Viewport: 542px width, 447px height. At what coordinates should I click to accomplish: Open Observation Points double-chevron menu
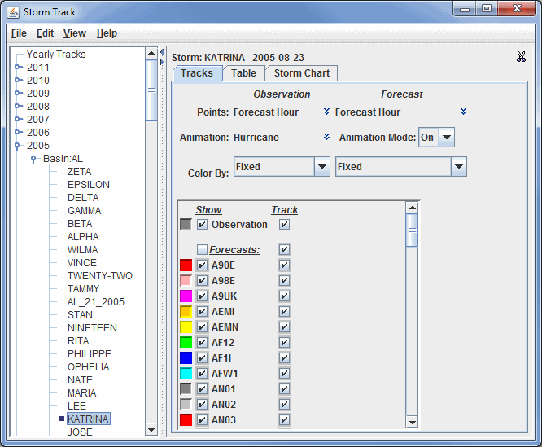[x=326, y=112]
